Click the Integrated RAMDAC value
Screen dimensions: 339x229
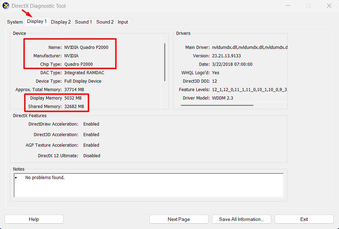[84, 73]
